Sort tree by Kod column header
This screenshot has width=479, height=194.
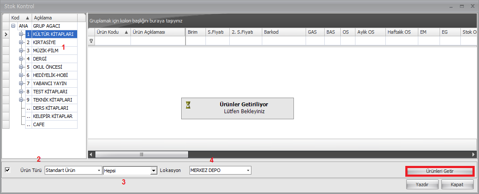pos(20,18)
